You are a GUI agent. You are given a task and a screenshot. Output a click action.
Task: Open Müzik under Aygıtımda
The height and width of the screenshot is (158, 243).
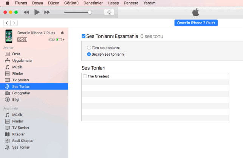click(x=34, y=115)
